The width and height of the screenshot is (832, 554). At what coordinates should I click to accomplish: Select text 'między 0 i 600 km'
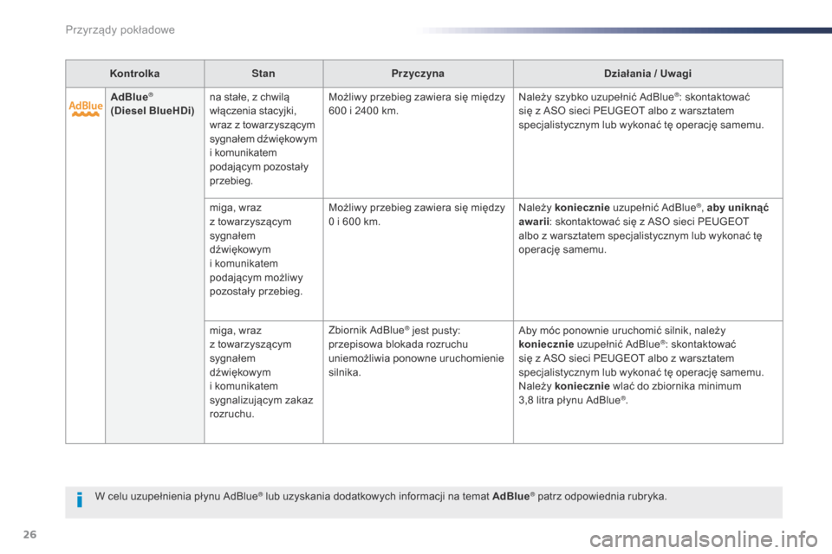tap(417, 215)
